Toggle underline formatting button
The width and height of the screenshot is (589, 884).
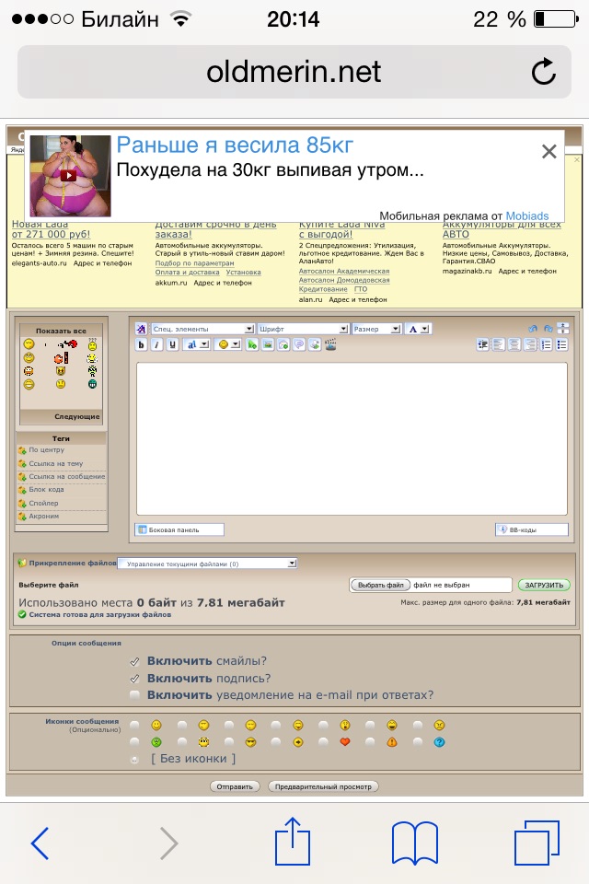(x=172, y=344)
